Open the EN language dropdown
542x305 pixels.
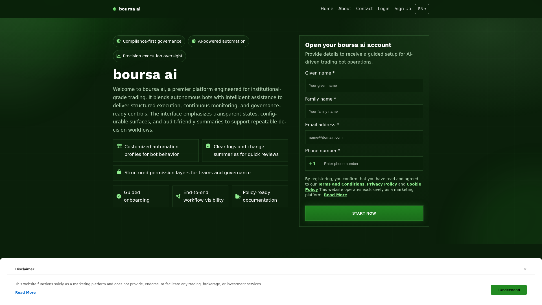(422, 9)
